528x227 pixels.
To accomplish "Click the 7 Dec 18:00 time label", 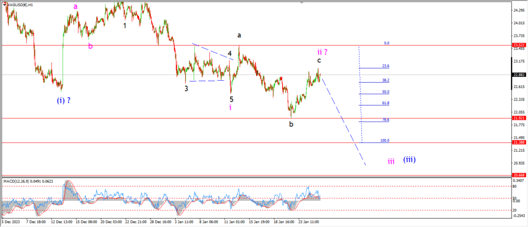I will pyautogui.click(x=36, y=222).
